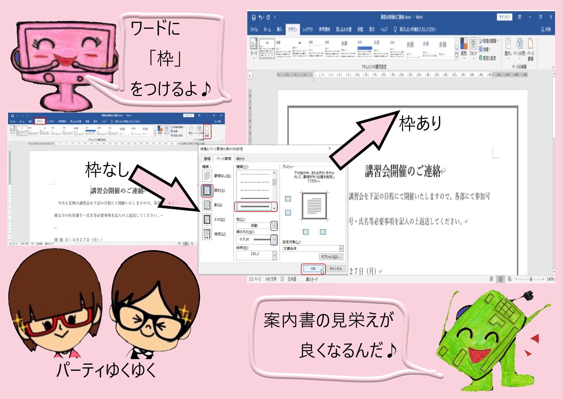The width and height of the screenshot is (563, 399).
Task: Click line style list scrollbar thumb in dialog
Action: [x=274, y=182]
